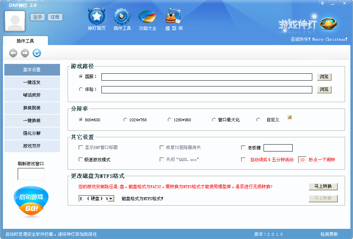Click the 圣诞快乐 Merry Christmas text

319,39
